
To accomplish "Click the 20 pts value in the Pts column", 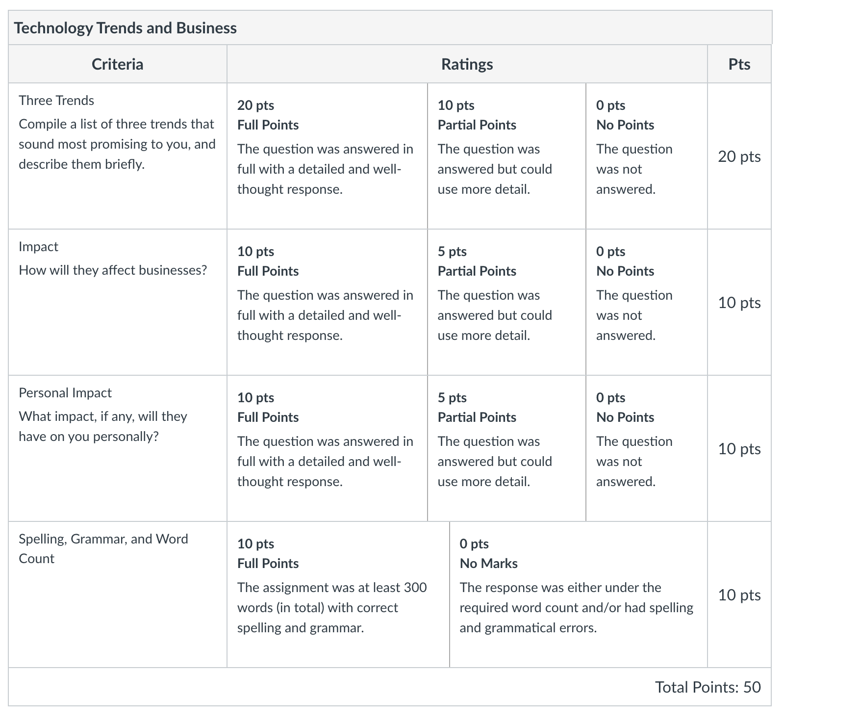I will click(x=739, y=156).
